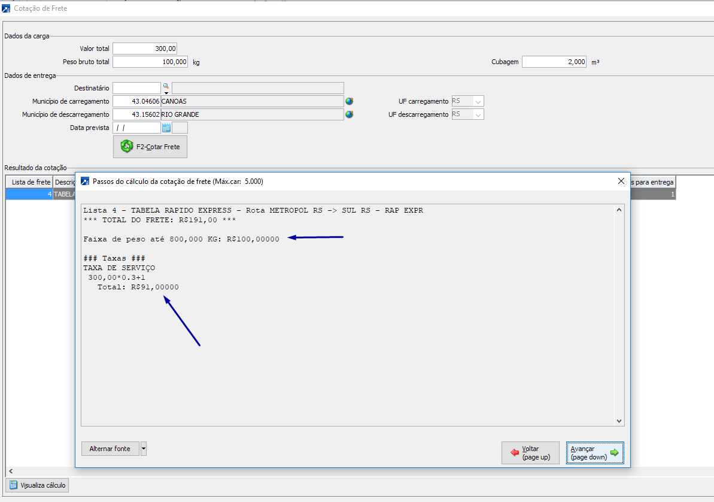The height and width of the screenshot is (502, 714).
Task: Click the results grid scroll-left arrow
Action: pyautogui.click(x=10, y=471)
